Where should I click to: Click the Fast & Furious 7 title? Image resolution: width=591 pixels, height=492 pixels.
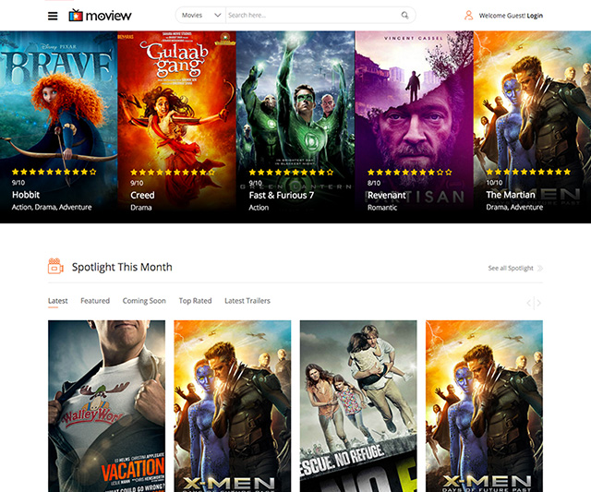pyautogui.click(x=281, y=195)
